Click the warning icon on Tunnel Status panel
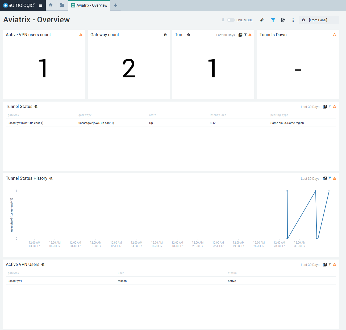This screenshot has width=346, height=330. pos(335,107)
